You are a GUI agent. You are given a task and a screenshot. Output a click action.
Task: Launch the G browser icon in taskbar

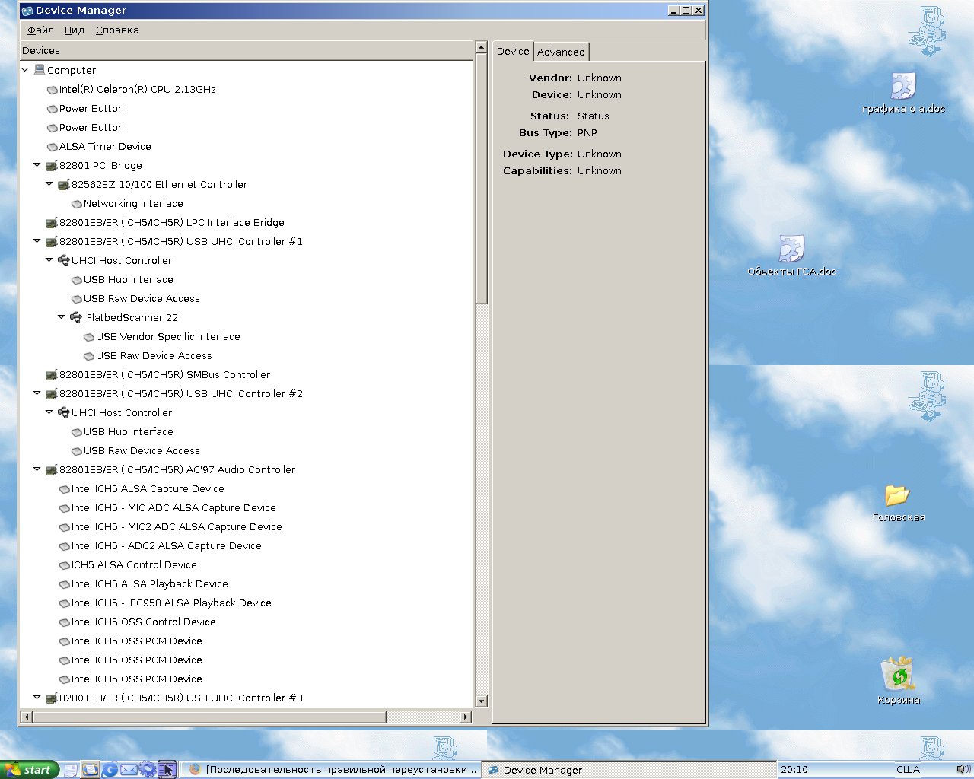pyautogui.click(x=110, y=770)
